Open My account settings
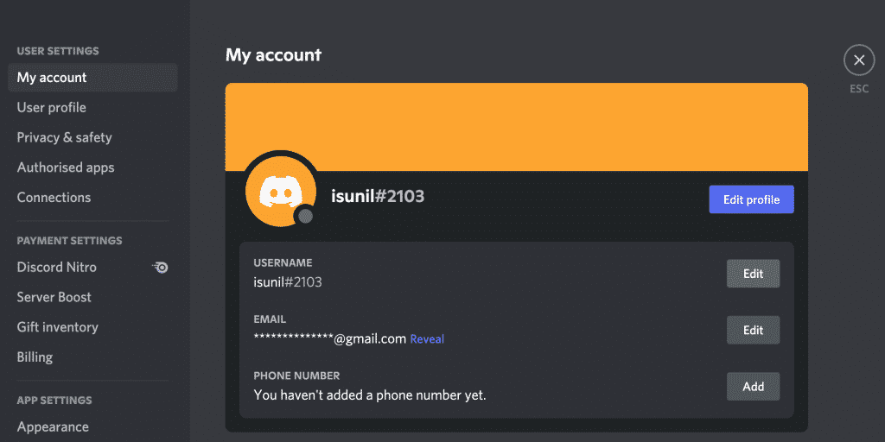This screenshot has width=885, height=442. [x=52, y=78]
